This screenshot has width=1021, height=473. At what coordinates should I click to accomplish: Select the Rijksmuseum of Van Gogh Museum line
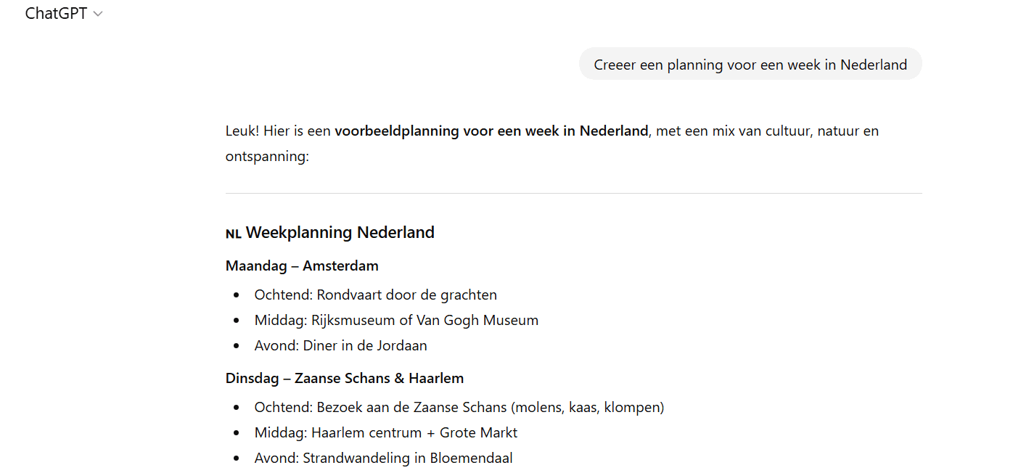coord(396,320)
